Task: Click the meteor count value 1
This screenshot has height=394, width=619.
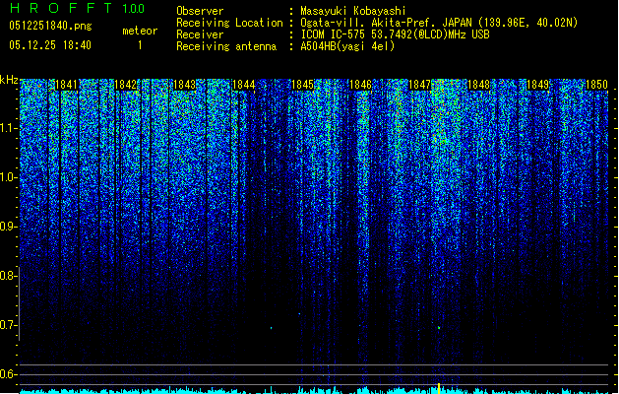Action: [x=140, y=45]
